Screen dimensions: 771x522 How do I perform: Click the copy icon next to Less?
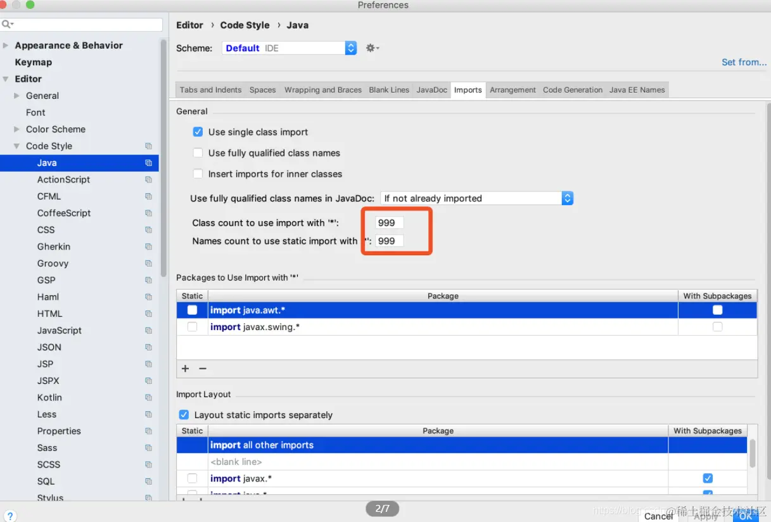pos(148,414)
